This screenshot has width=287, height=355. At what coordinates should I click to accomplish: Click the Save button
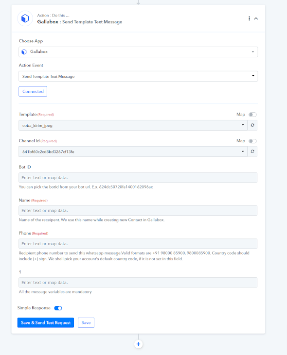coord(86,322)
